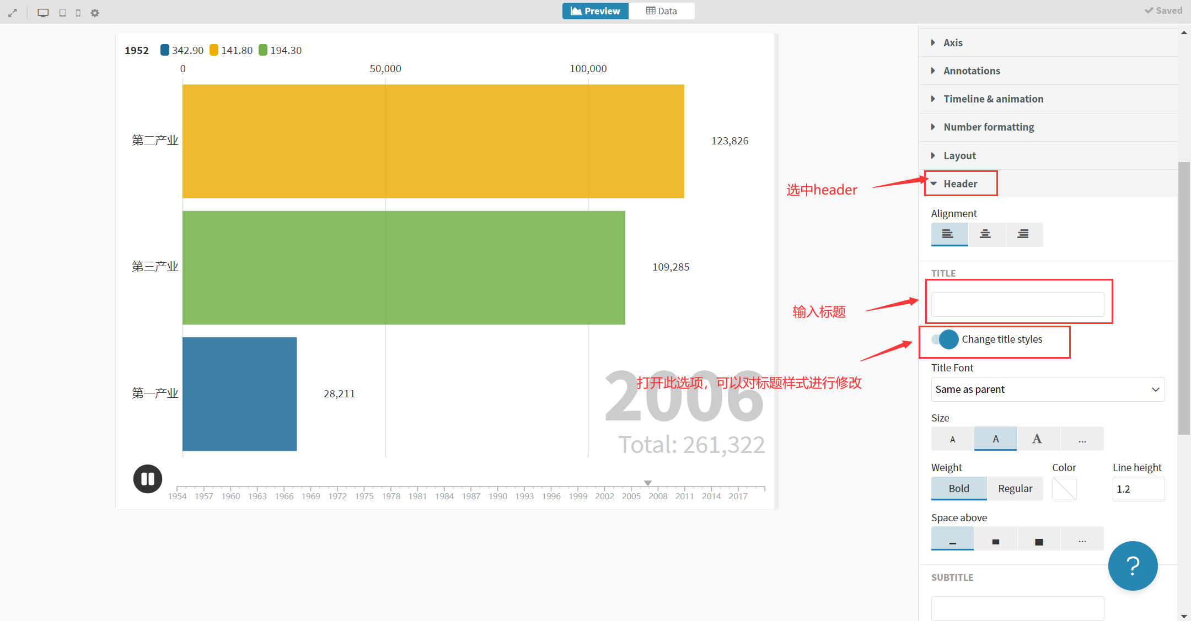Open the title color swatch
This screenshot has width=1191, height=621.
pos(1064,489)
